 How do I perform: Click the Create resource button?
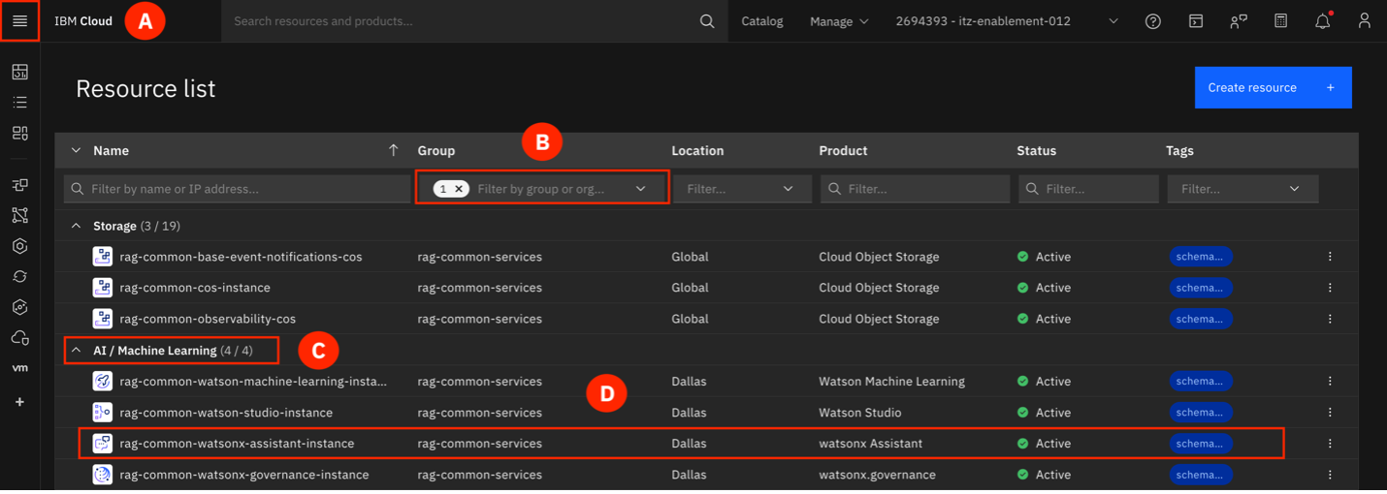(x=1273, y=87)
